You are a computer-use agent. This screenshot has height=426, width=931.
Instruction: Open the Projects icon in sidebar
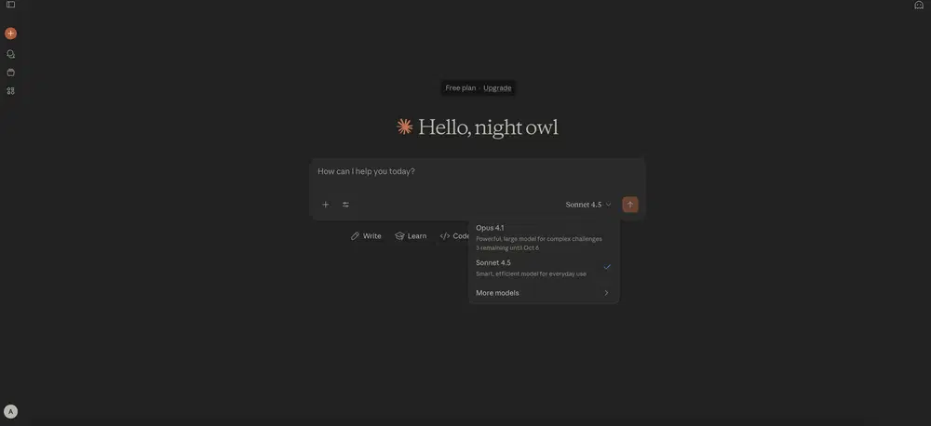pos(10,73)
